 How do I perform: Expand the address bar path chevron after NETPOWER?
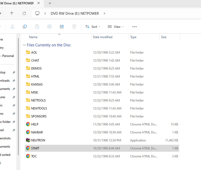point(104,13)
